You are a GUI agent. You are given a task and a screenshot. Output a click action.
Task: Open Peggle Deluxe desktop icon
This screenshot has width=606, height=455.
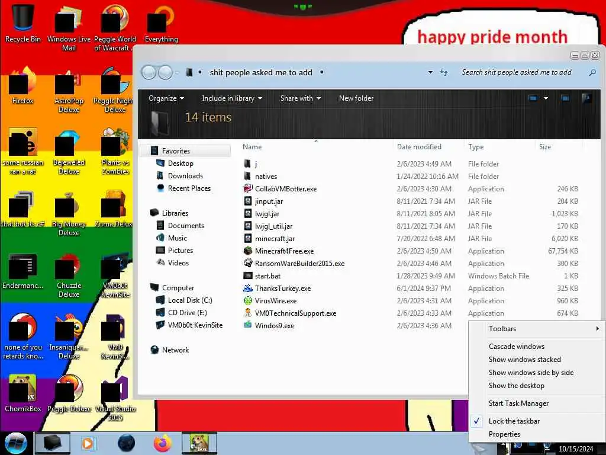pos(69,393)
